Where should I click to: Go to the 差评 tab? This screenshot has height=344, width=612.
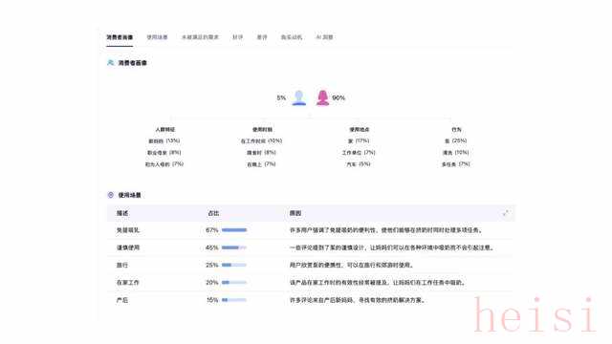click(262, 37)
